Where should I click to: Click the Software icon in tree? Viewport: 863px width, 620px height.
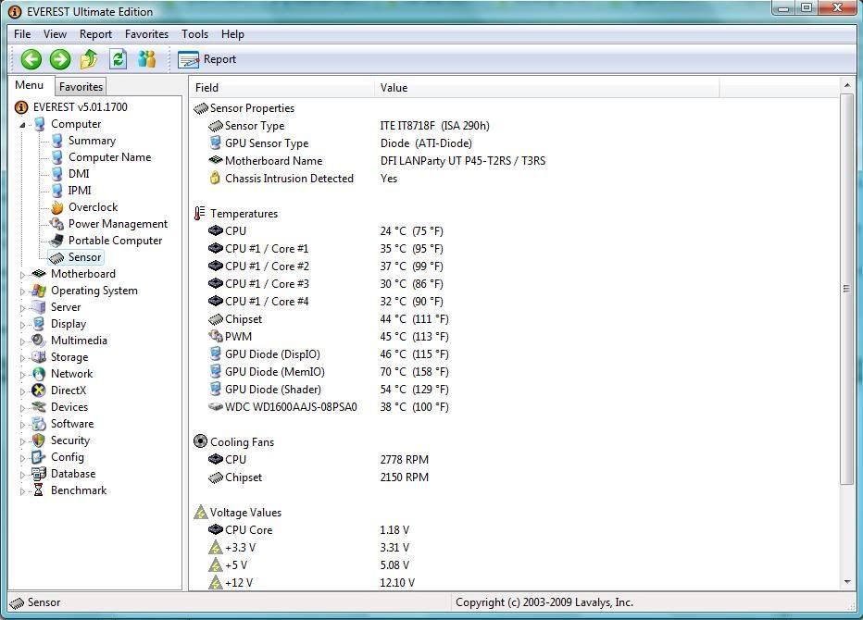pos(39,424)
